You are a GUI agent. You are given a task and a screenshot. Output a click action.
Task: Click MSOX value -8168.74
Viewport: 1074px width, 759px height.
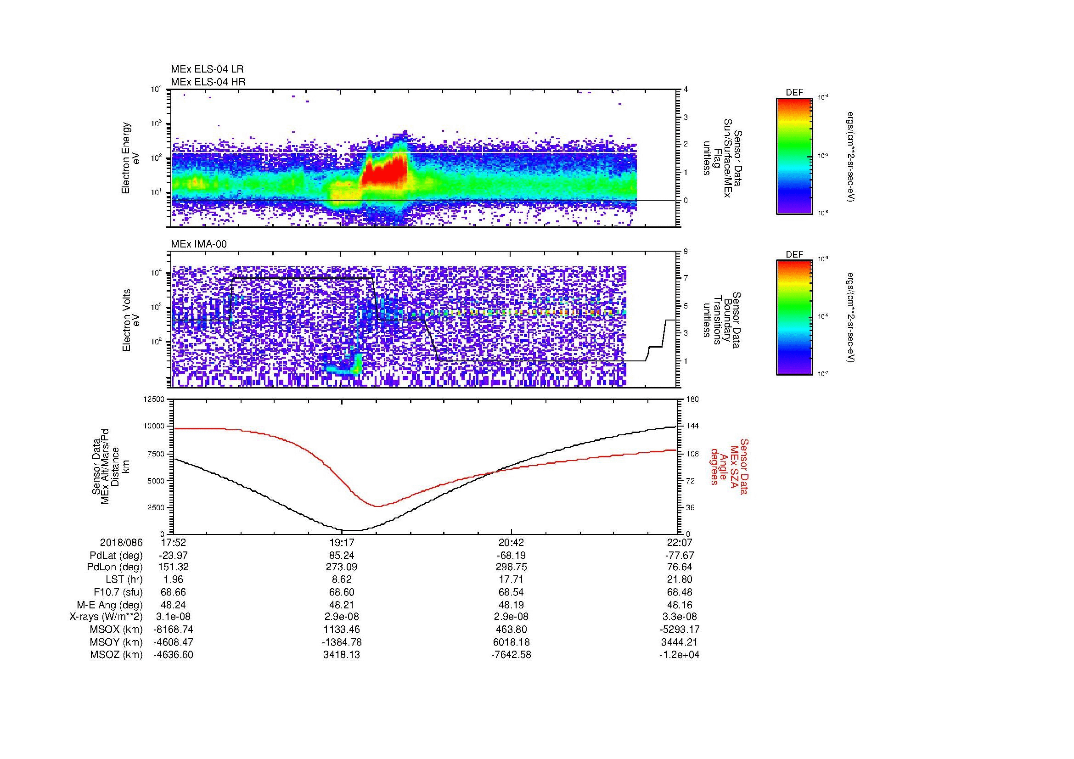[173, 630]
